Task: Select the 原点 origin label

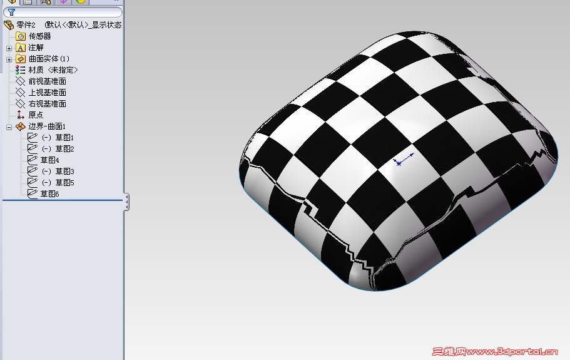Action: click(x=36, y=115)
